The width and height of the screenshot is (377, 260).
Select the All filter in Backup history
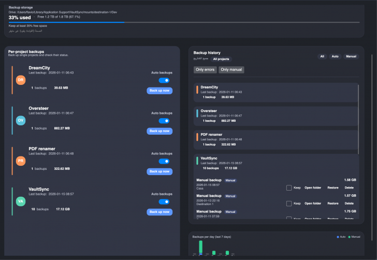322,56
